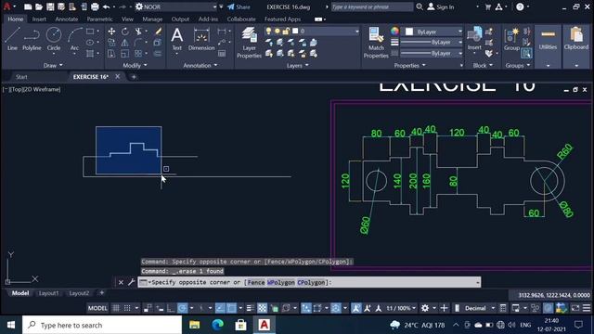Toggle ortho mode in status bar
Viewport: 594px width, 334px height.
click(171, 308)
